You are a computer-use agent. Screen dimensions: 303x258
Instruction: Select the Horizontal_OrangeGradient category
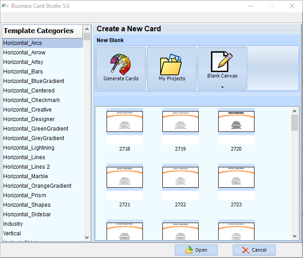click(43, 186)
